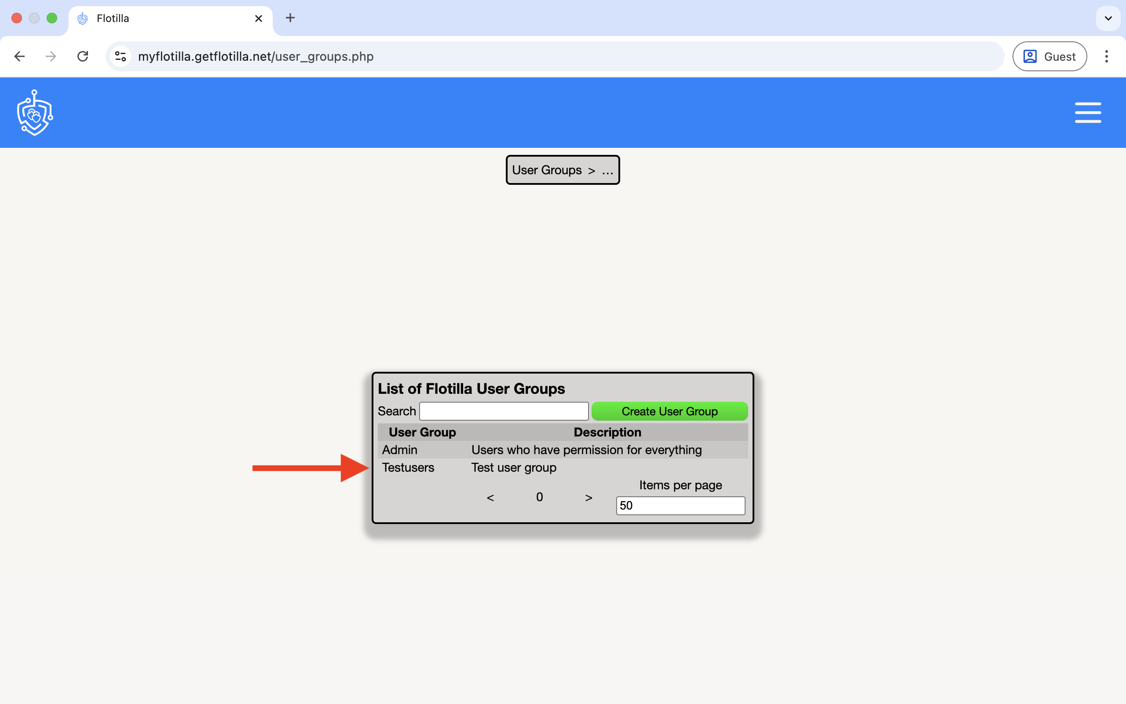Open Chrome three-dot menu
Image resolution: width=1126 pixels, height=704 pixels.
tap(1106, 56)
